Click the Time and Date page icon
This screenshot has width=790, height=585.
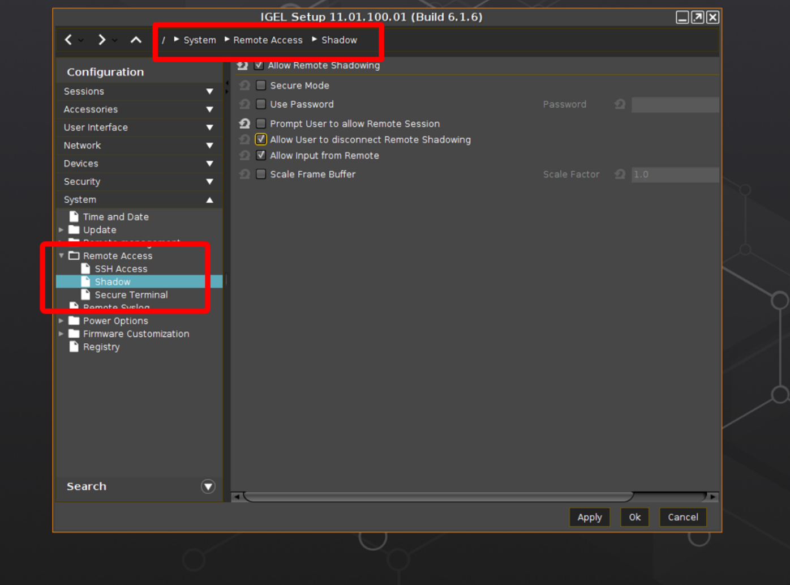pyautogui.click(x=74, y=216)
